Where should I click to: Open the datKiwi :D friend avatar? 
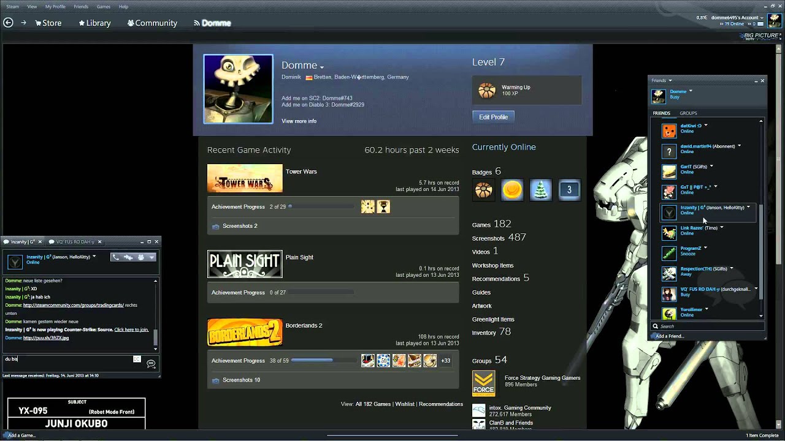669,130
